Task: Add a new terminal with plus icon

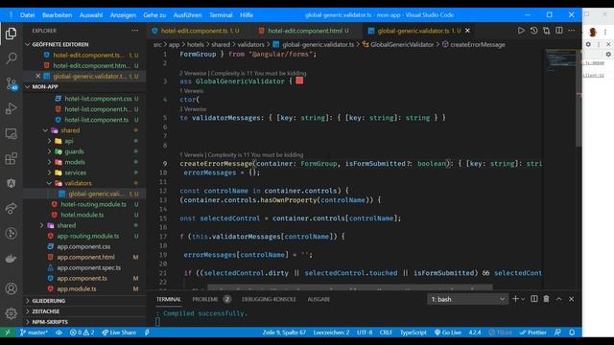Action: click(515, 299)
